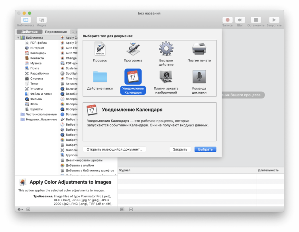Select the Процесс workflow document type
Image resolution: width=299 pixels, height=232 pixels.
pos(100,49)
